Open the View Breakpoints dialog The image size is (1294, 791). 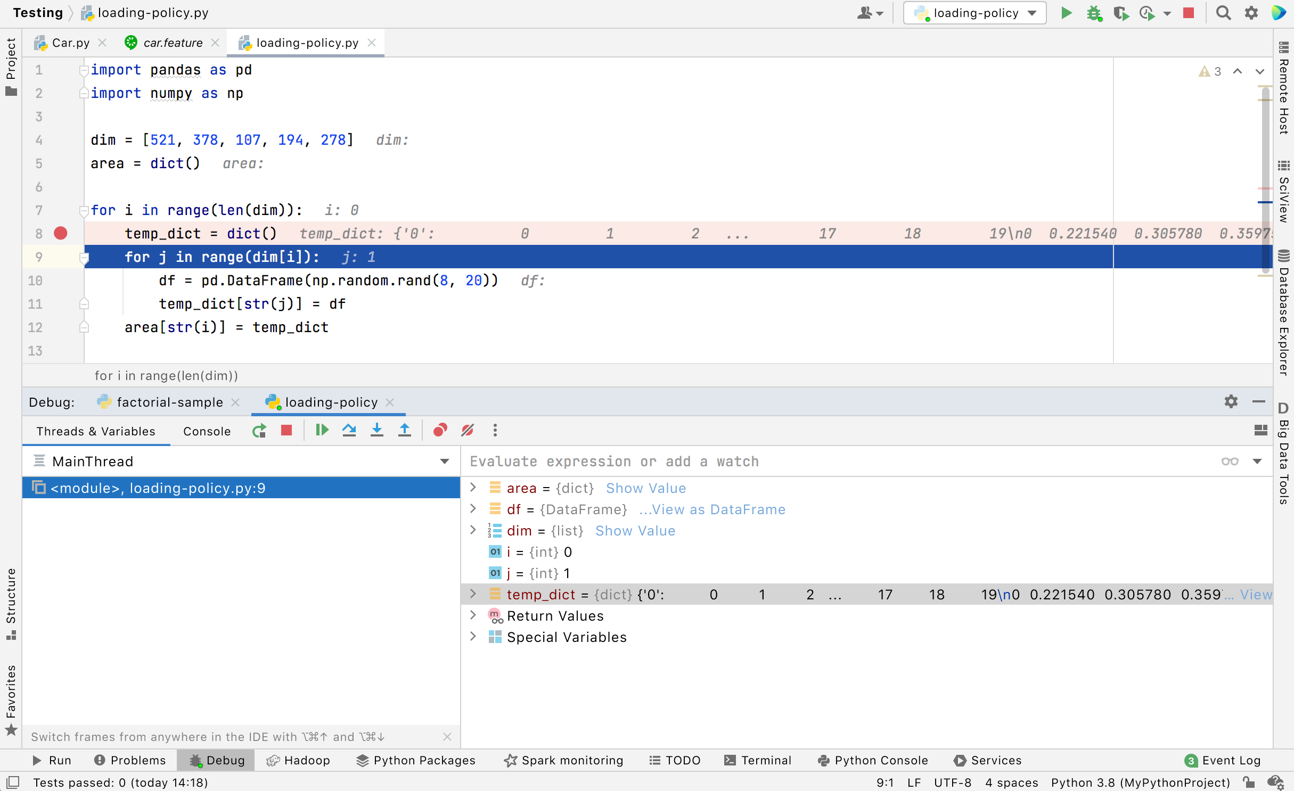tap(440, 431)
